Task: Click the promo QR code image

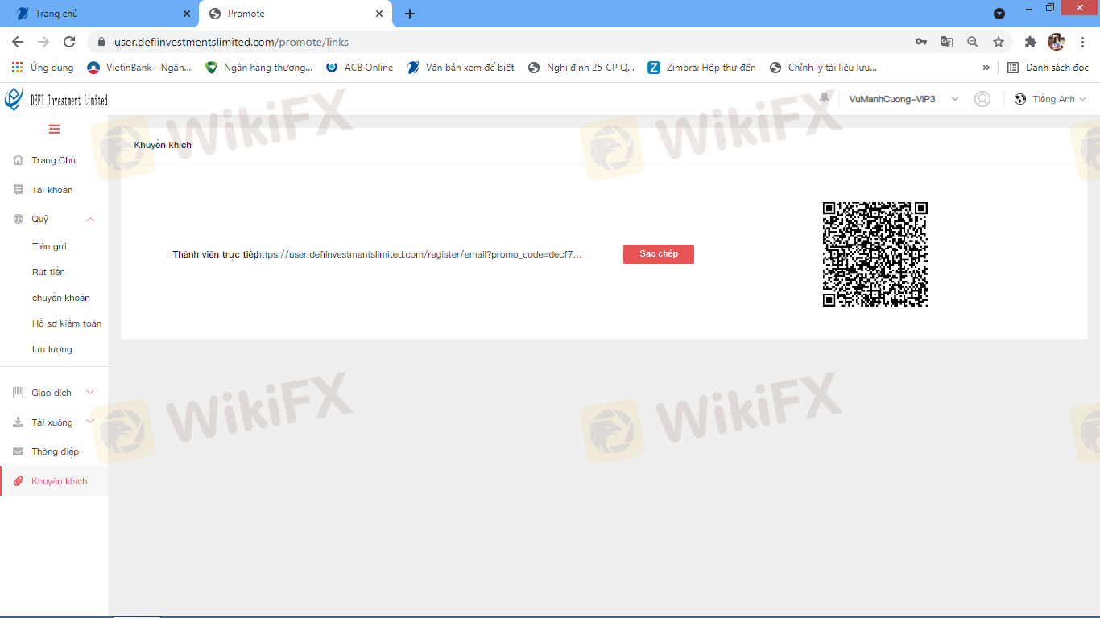Action: click(x=875, y=254)
